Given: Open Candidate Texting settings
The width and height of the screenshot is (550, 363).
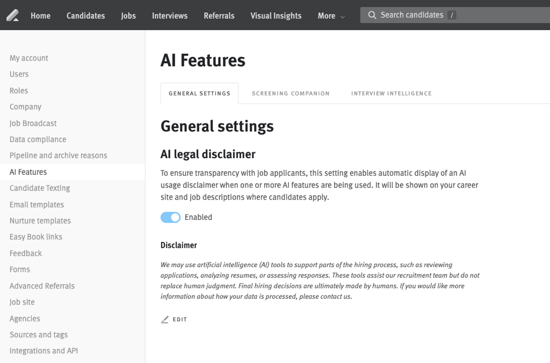Looking at the screenshot, I should (x=40, y=188).
